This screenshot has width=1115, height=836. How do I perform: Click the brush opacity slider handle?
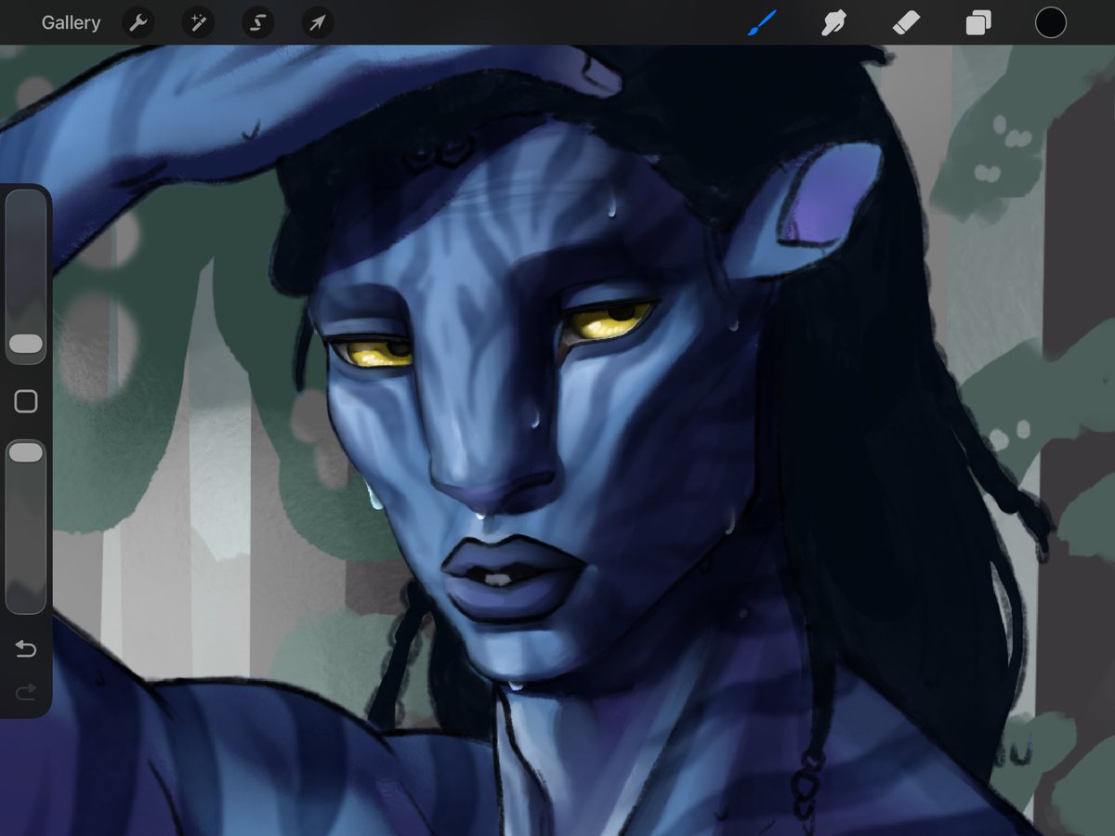tap(26, 452)
